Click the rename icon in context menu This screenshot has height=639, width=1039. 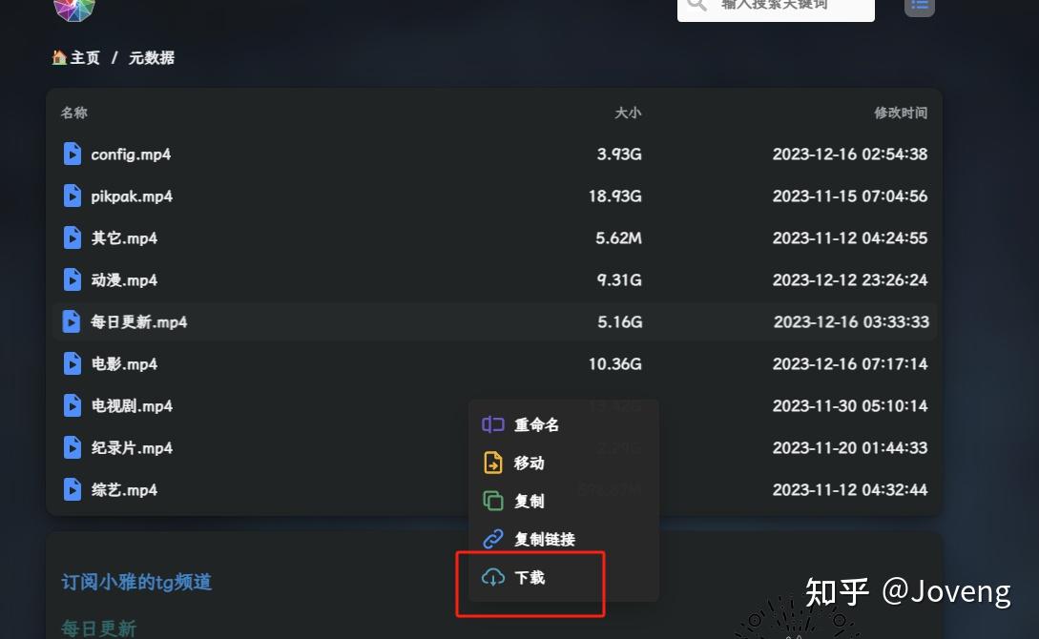click(493, 424)
